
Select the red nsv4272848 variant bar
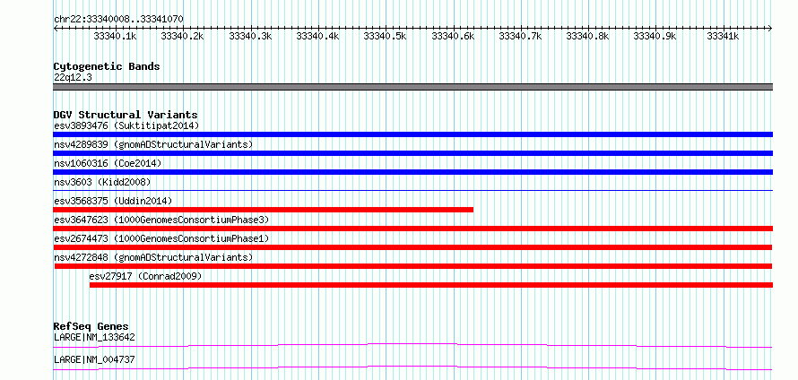(413, 266)
